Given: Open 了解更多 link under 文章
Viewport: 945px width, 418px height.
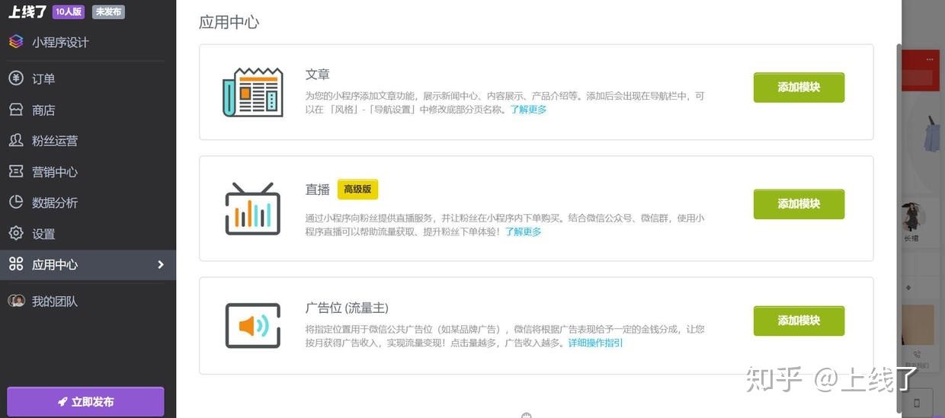Looking at the screenshot, I should click(528, 110).
